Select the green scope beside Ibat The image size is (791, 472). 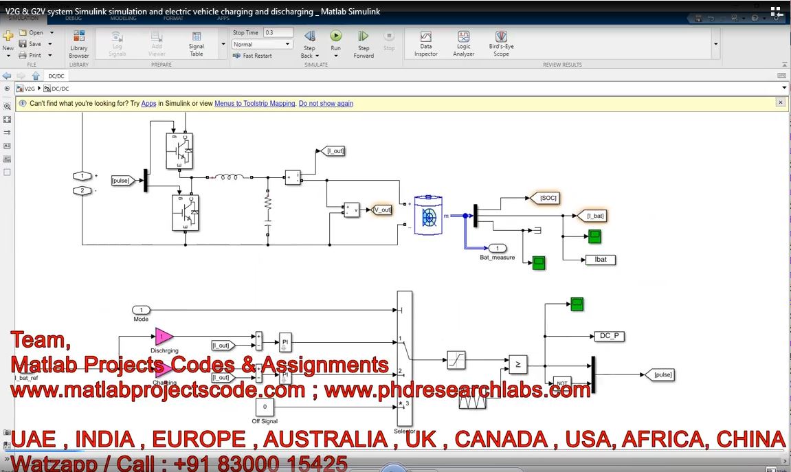tap(594, 236)
